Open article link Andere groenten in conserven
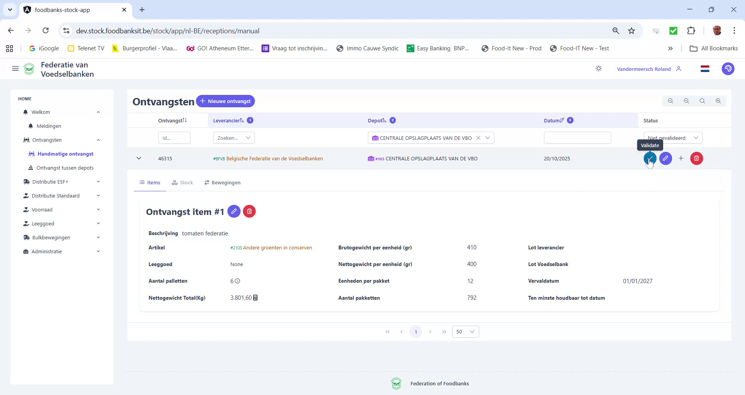Viewport: 745px width, 395px height. coord(278,247)
